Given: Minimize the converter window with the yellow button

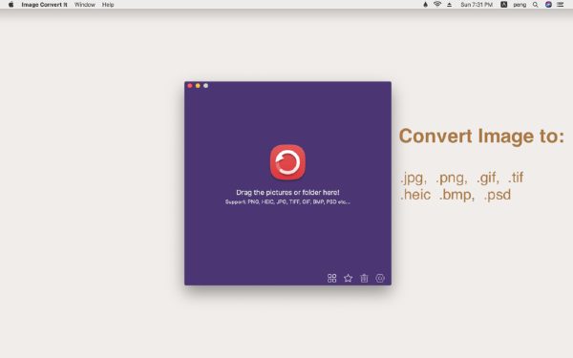Looking at the screenshot, I should (198, 86).
